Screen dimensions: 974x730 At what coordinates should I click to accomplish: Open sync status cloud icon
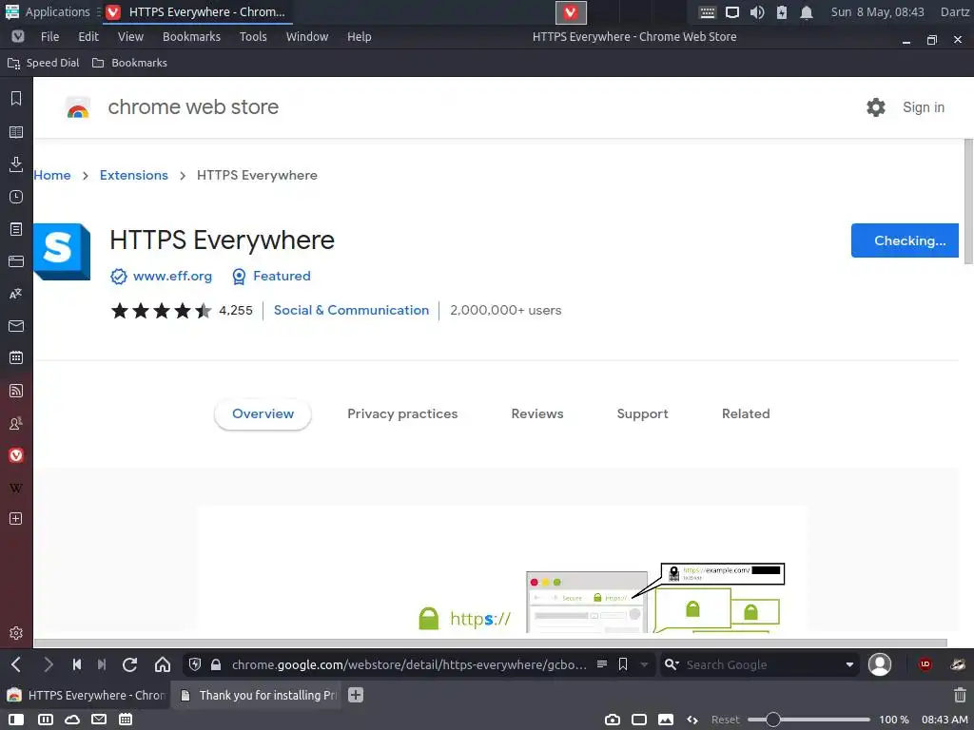pos(72,720)
